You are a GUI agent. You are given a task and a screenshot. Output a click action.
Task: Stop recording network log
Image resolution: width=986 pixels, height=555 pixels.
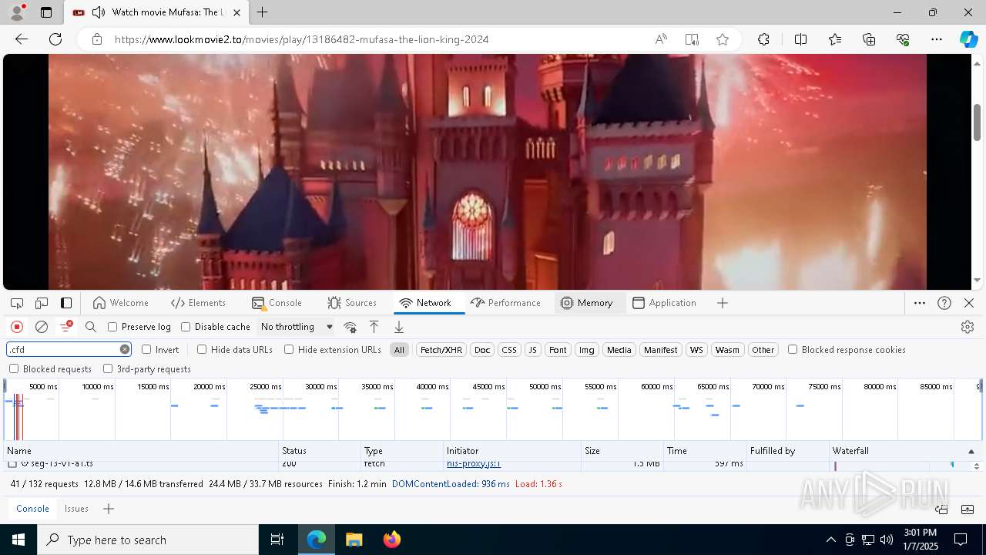(17, 327)
